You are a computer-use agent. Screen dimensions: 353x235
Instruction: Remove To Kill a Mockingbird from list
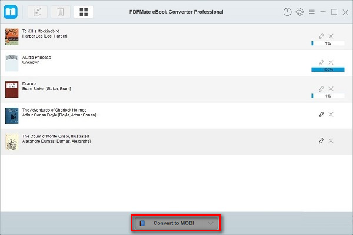tap(331, 36)
